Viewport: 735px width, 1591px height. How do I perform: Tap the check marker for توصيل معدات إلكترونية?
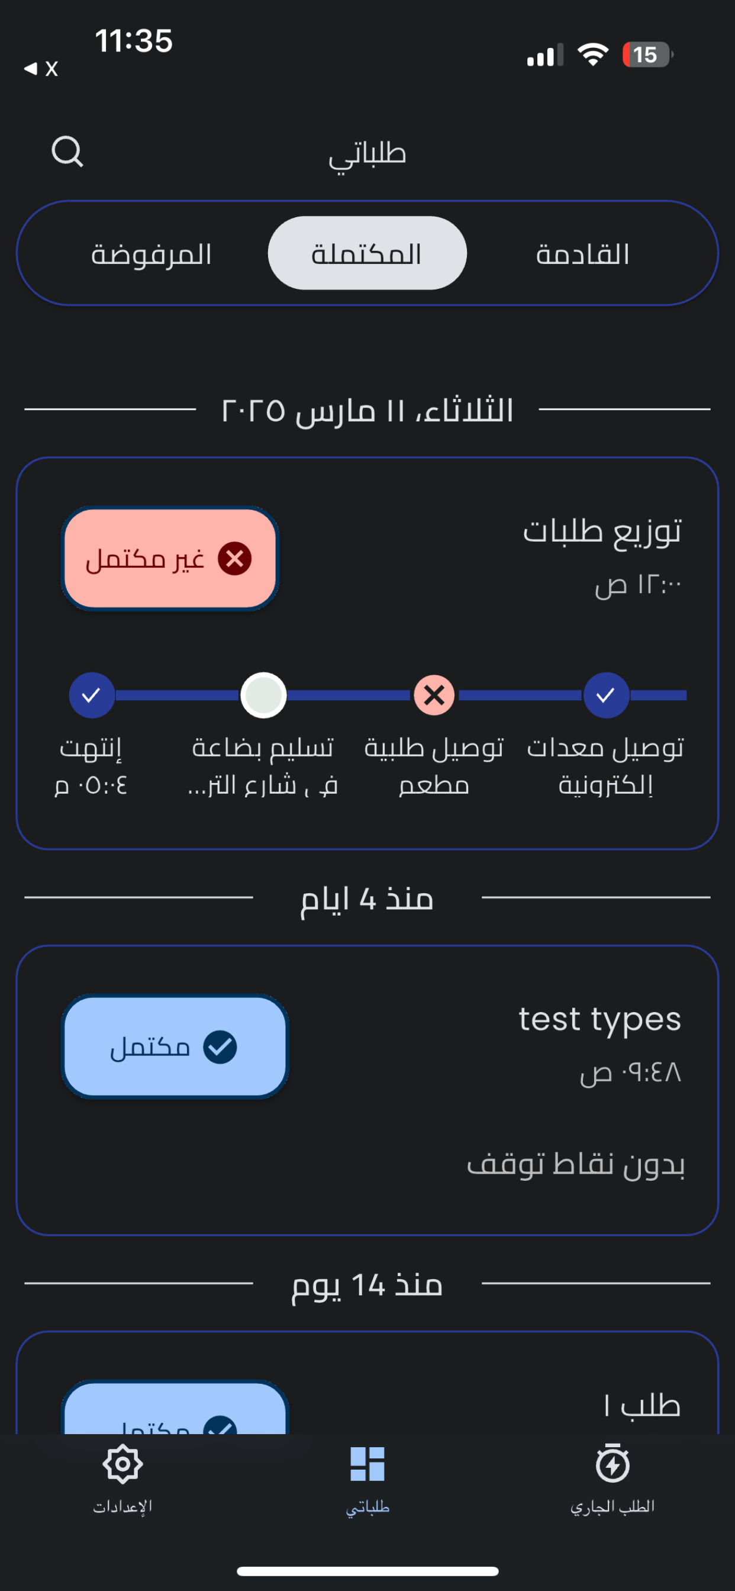(x=606, y=695)
